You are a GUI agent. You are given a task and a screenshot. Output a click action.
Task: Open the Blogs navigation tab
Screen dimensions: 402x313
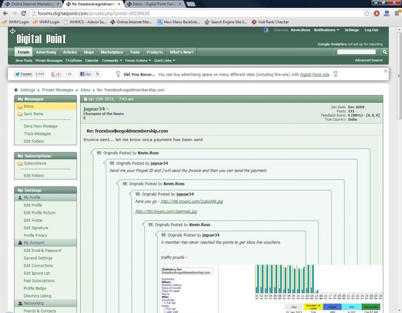[x=89, y=52]
